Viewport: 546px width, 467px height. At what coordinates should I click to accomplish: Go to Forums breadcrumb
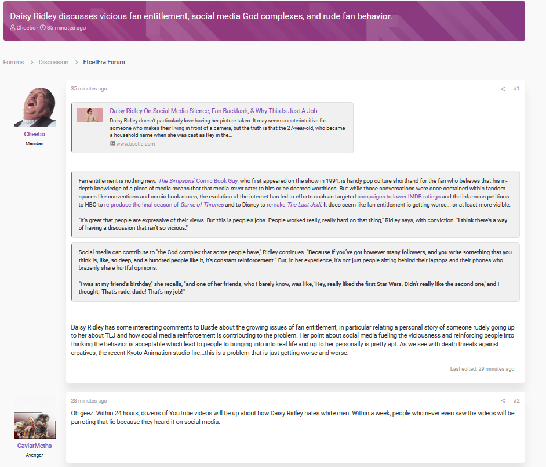coord(13,63)
